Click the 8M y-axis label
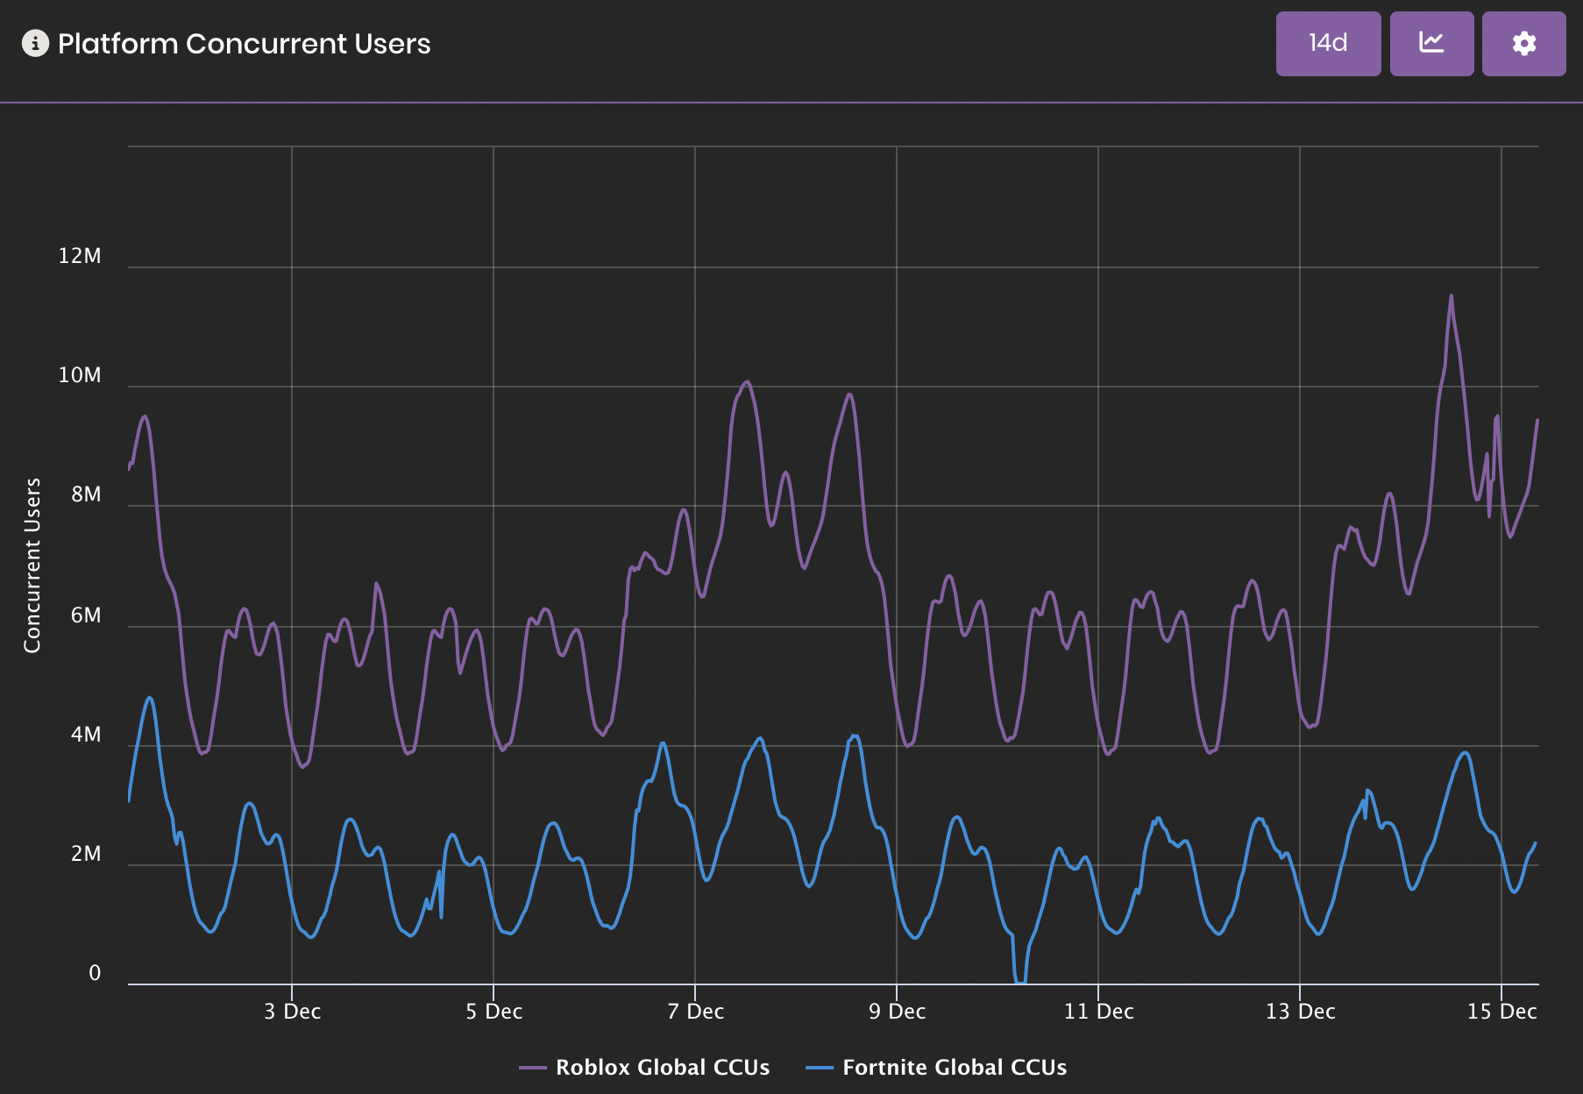Image resolution: width=1583 pixels, height=1094 pixels. click(86, 494)
